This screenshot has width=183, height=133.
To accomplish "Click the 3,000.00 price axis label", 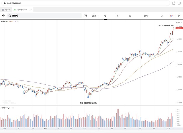I will pyautogui.click(x=179, y=64).
